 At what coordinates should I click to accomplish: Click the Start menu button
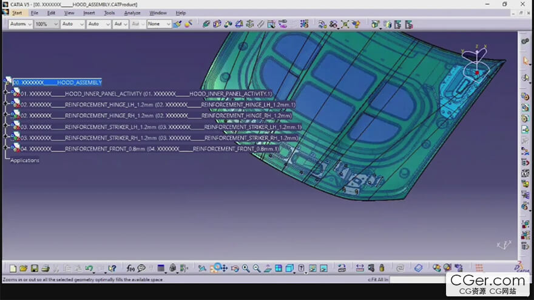point(17,13)
